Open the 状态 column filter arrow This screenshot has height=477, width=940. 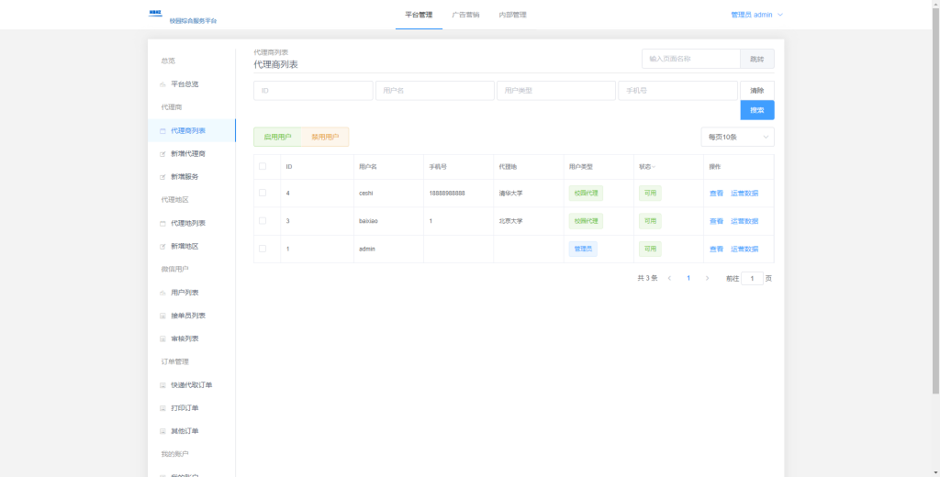654,167
